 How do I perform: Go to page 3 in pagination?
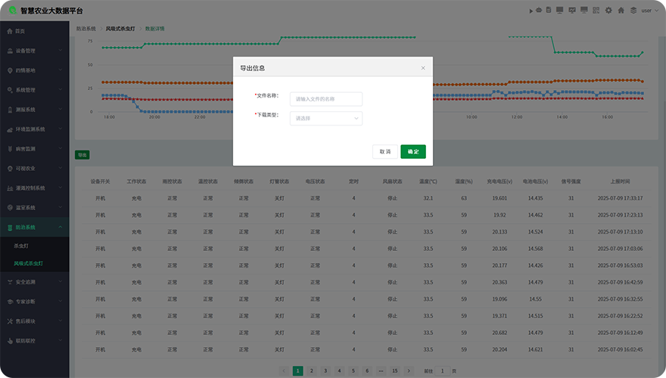pyautogui.click(x=325, y=370)
